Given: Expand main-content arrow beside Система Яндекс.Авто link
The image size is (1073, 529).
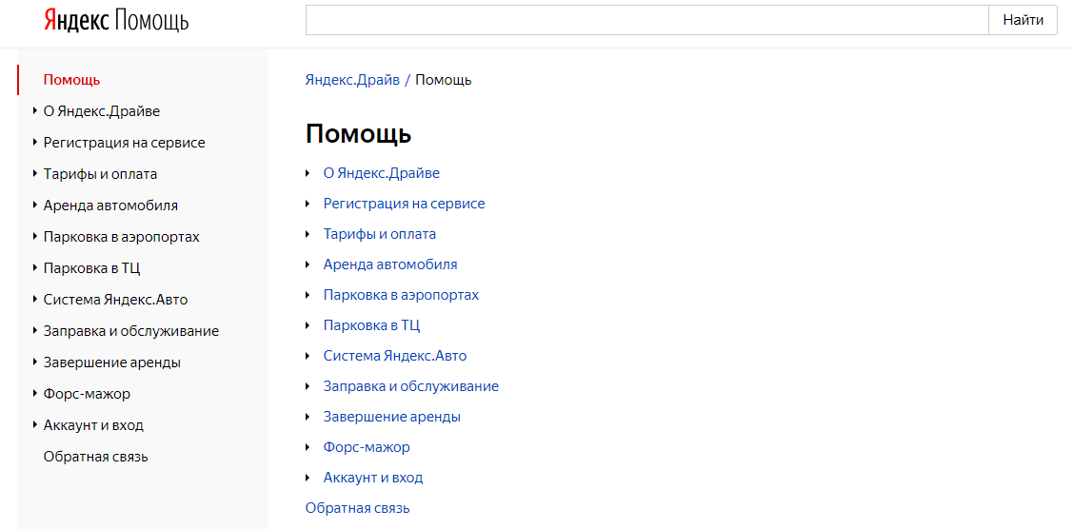Looking at the screenshot, I should pyautogui.click(x=308, y=356).
